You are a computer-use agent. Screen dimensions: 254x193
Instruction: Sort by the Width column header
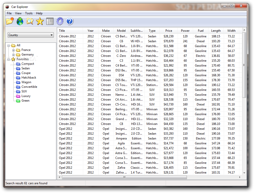click(231, 31)
